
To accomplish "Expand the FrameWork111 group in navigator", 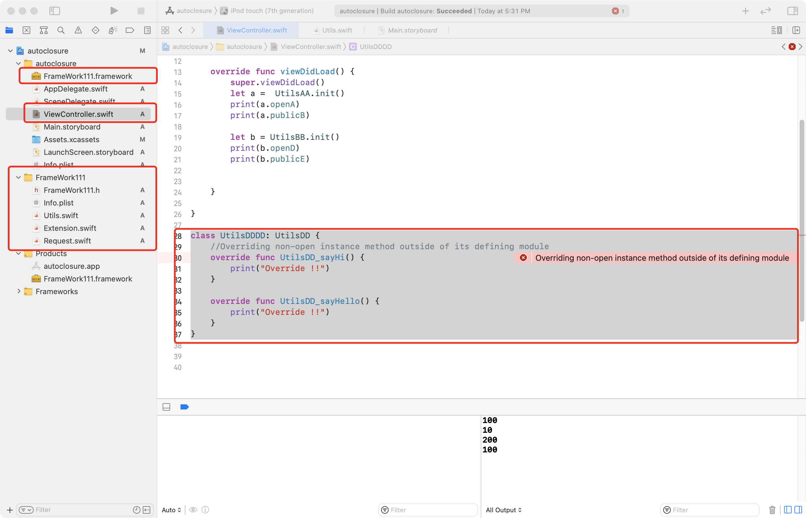I will [18, 177].
